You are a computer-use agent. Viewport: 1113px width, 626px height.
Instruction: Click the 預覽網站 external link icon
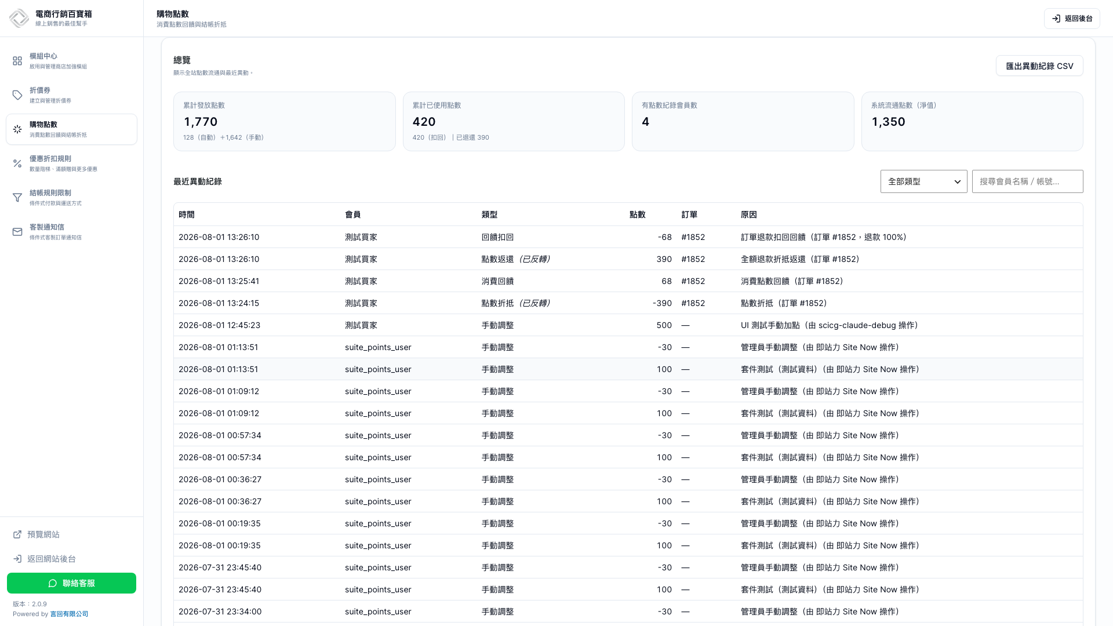[x=17, y=534]
